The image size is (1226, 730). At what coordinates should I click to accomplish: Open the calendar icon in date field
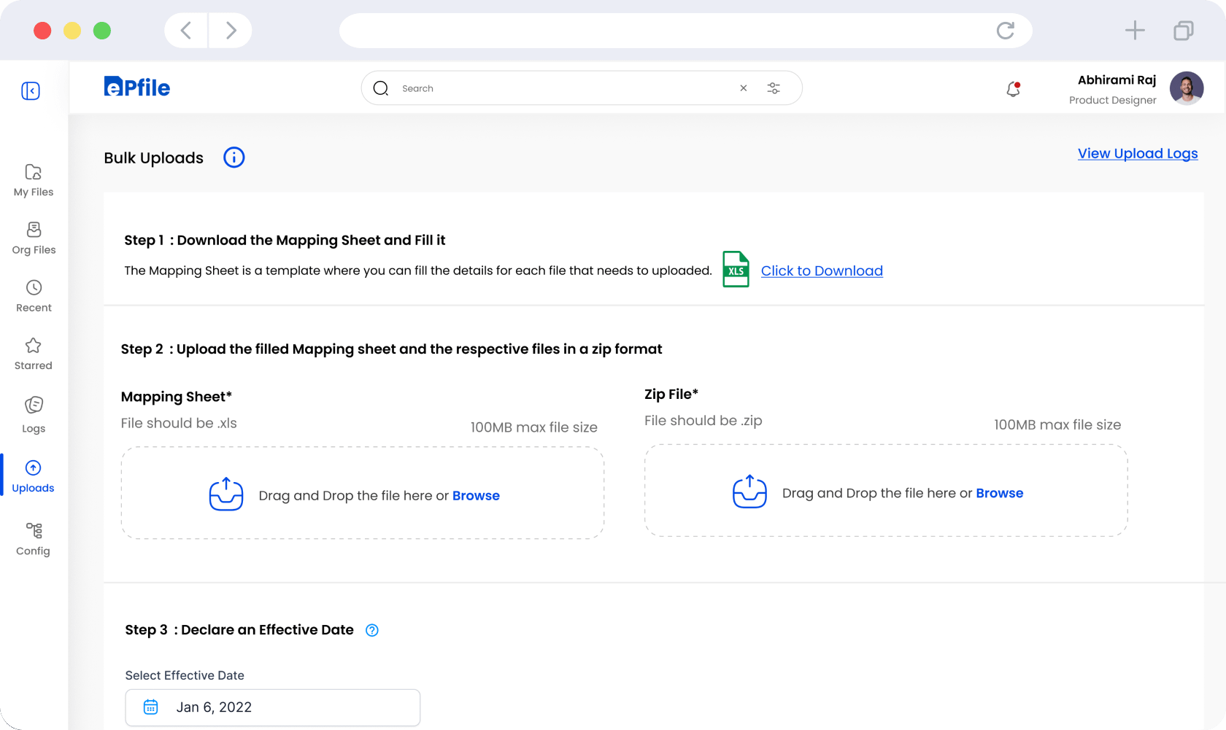point(151,707)
